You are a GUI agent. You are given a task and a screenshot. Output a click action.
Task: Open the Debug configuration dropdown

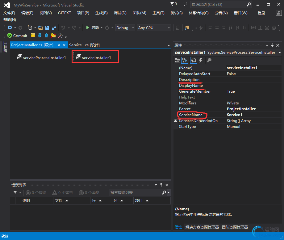tap(125, 28)
